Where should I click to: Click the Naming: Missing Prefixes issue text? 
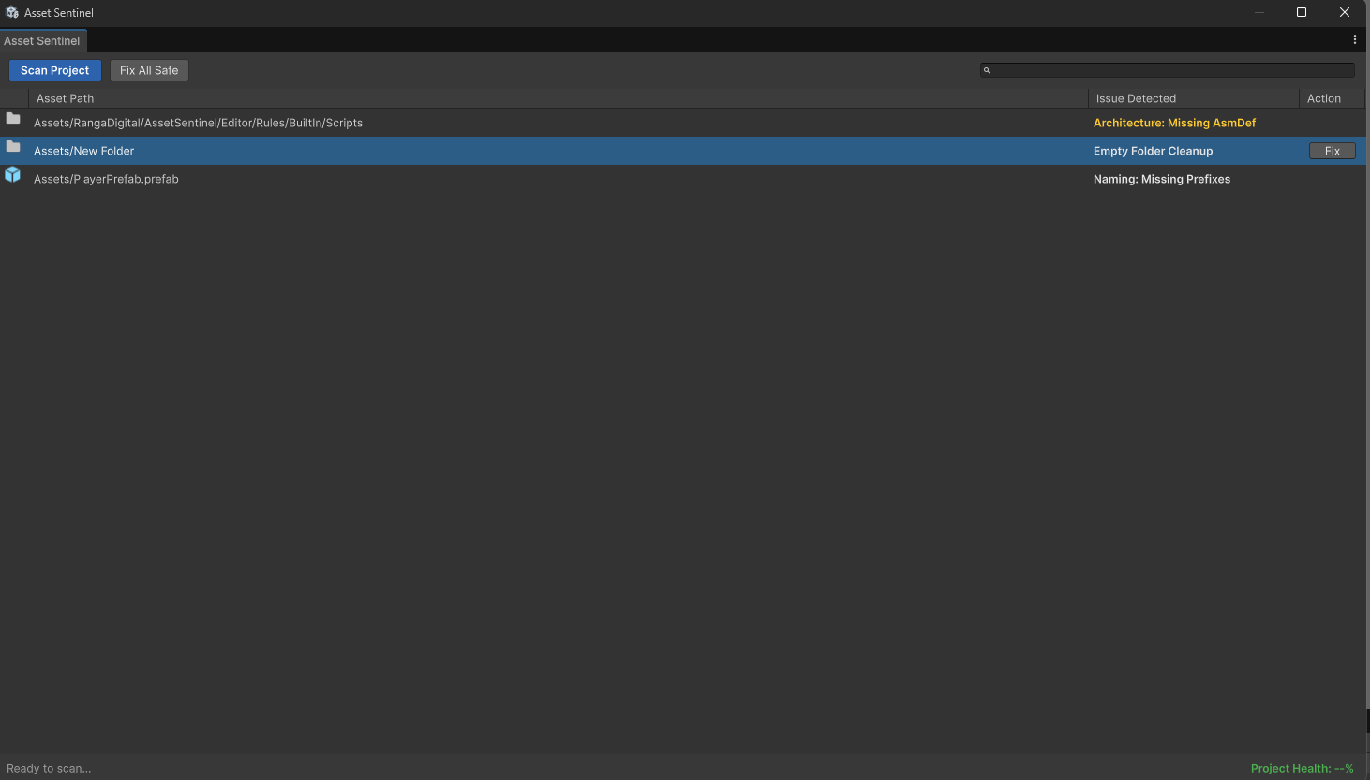point(1162,178)
